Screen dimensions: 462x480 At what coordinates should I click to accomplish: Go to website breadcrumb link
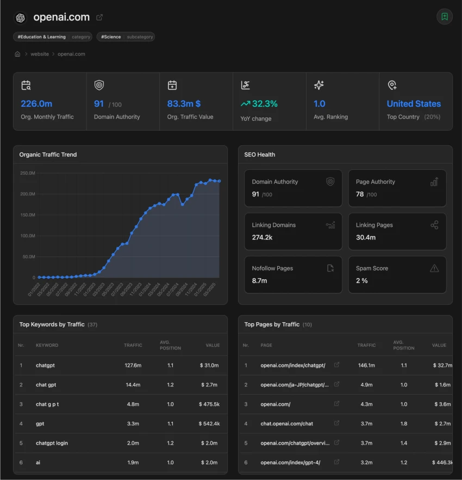[40, 54]
